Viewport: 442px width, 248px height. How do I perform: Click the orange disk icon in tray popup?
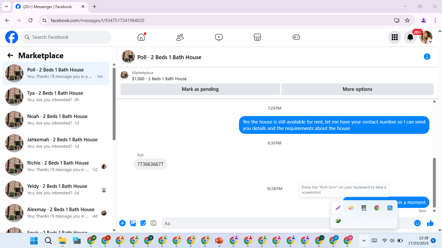(x=351, y=208)
